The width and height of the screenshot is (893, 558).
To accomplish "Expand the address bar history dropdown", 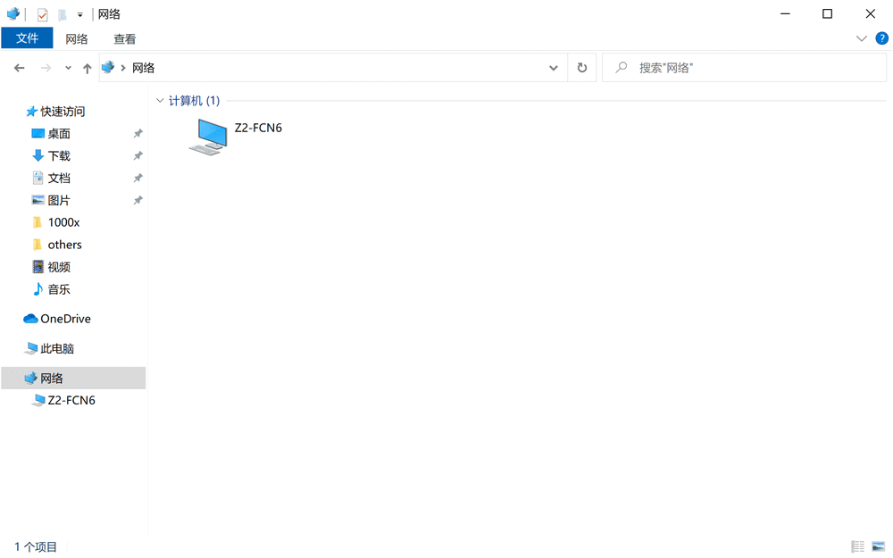I will pos(553,68).
